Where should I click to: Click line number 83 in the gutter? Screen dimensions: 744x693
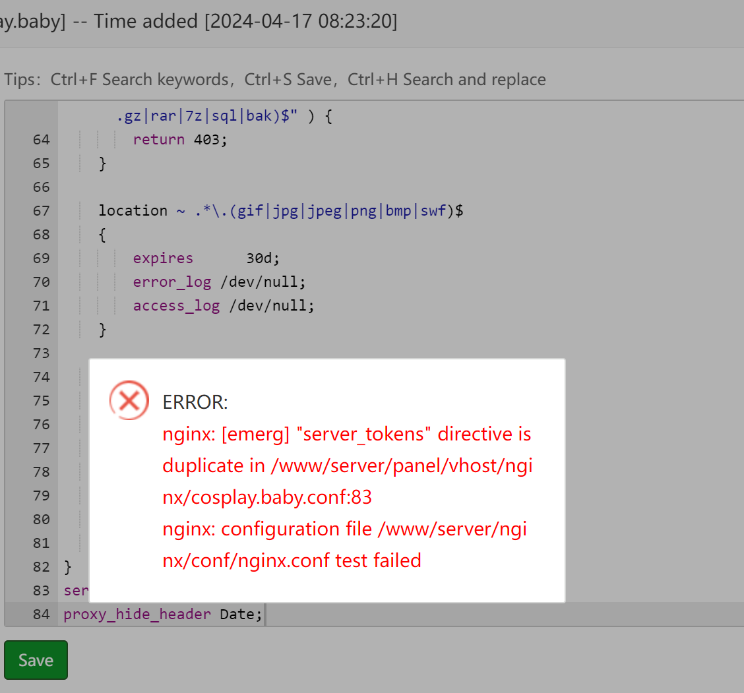pos(41,591)
